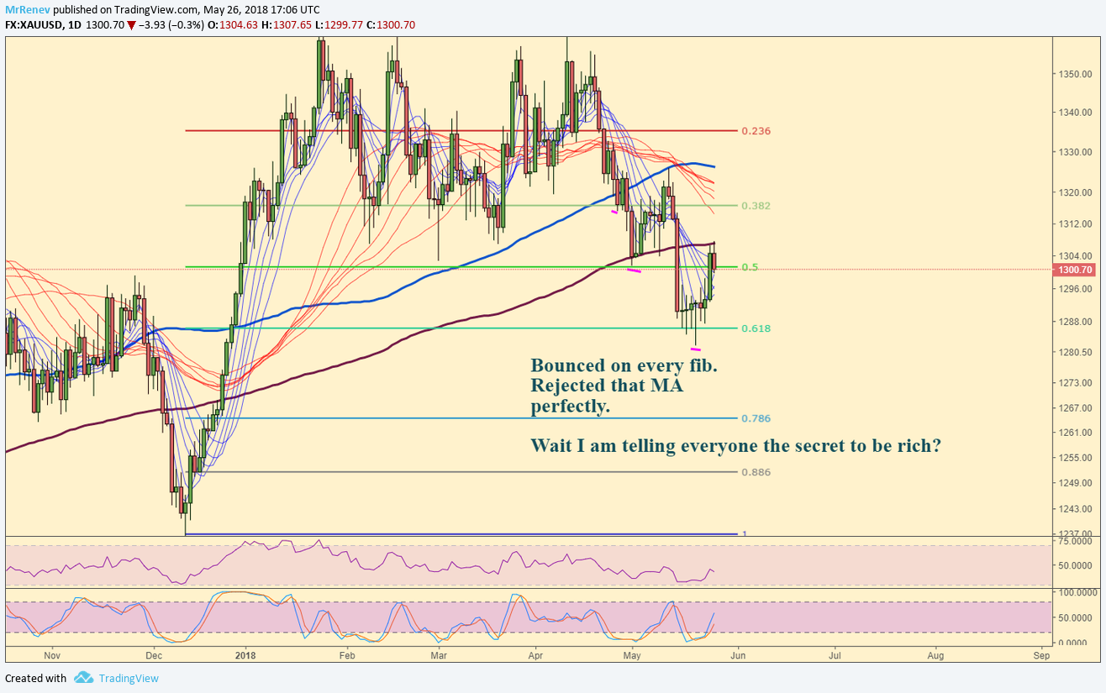
Task: Click the 1249.00 price axis label
Action: click(x=1075, y=483)
